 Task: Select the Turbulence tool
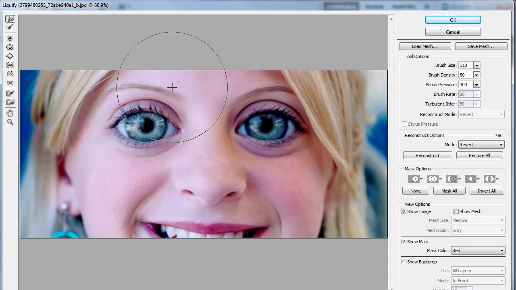pyautogui.click(x=10, y=83)
